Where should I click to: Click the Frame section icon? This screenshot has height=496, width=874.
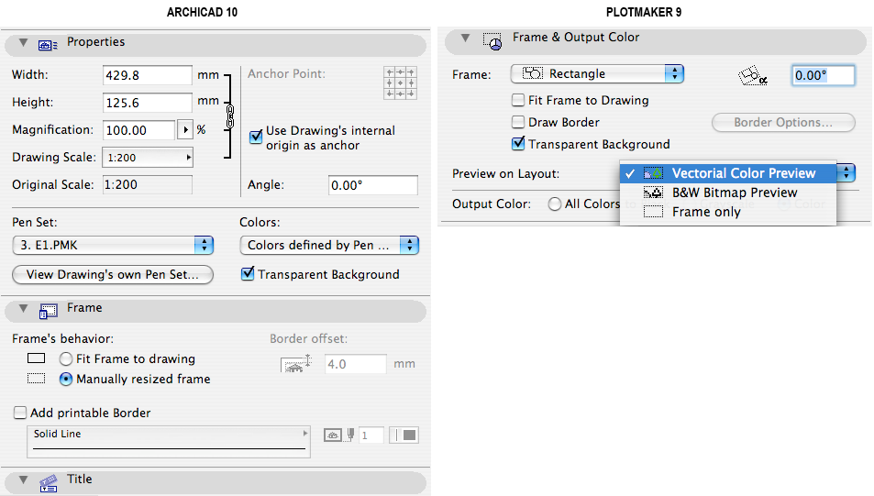(49, 311)
